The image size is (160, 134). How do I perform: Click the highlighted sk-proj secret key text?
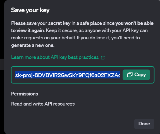click(x=68, y=75)
